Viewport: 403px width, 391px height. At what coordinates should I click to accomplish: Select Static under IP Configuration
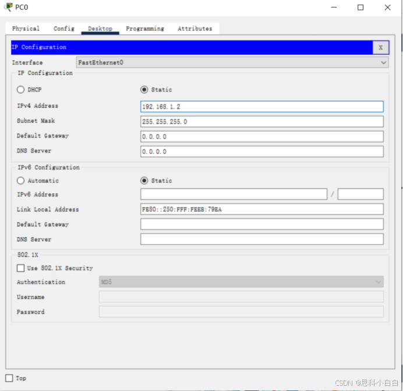click(144, 90)
